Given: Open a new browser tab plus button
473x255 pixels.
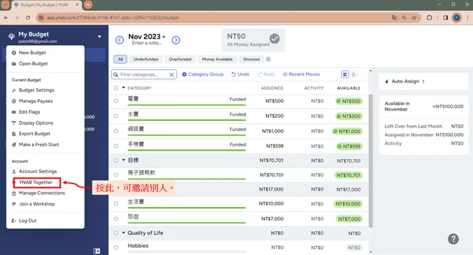Looking at the screenshot, I should point(88,4).
